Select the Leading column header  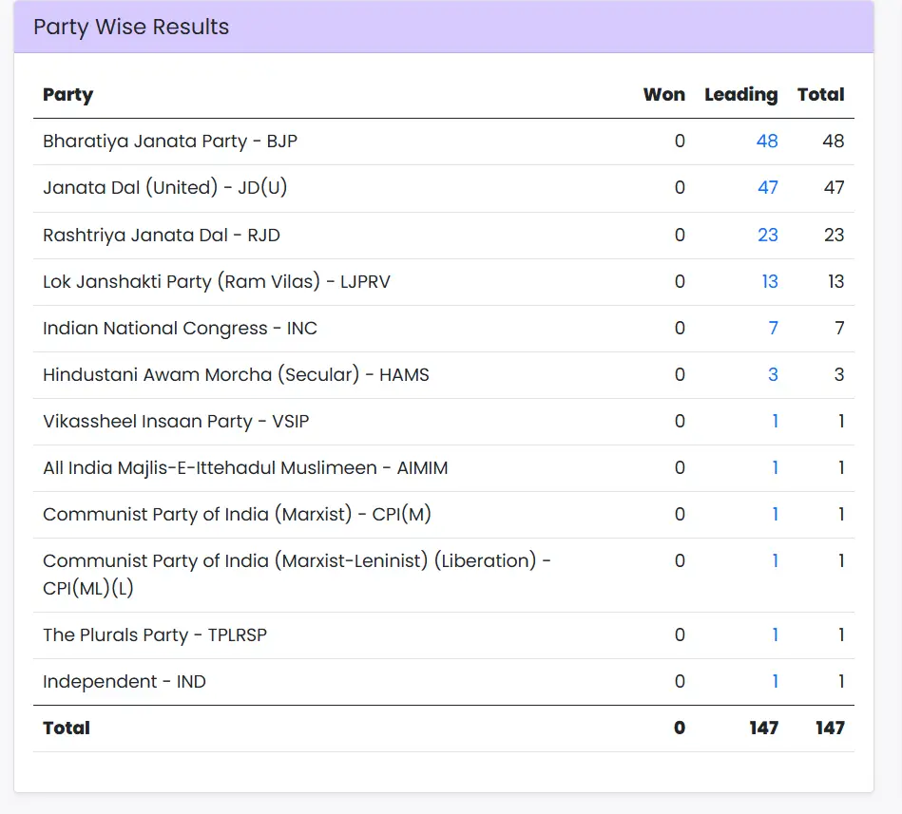(740, 95)
